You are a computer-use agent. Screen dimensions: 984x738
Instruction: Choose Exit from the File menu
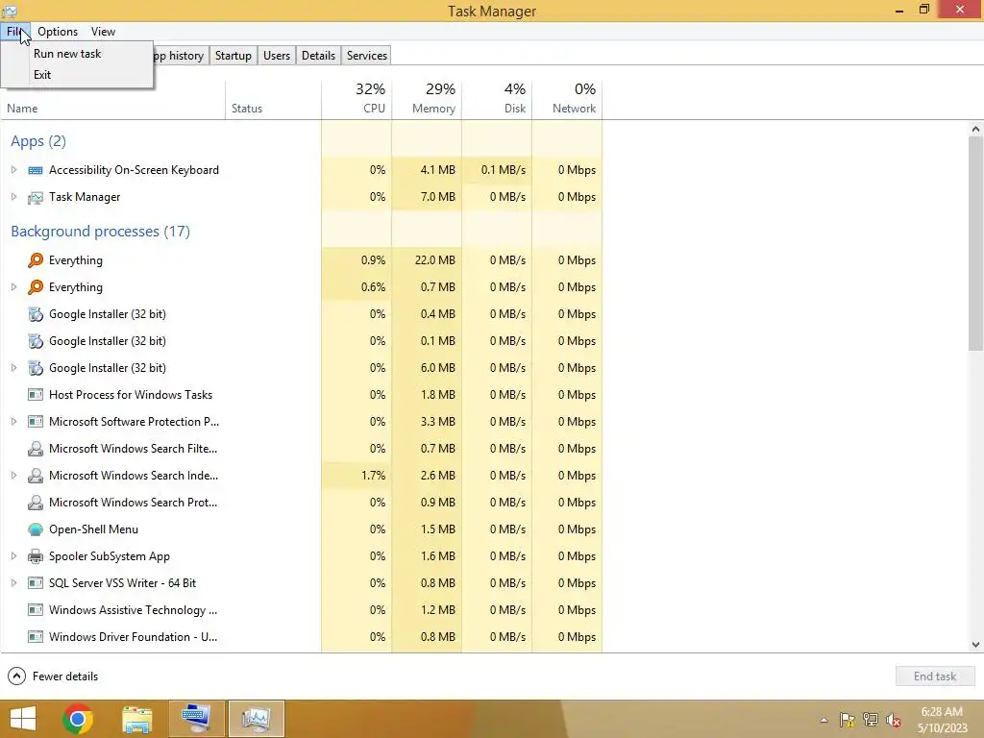coord(77,75)
